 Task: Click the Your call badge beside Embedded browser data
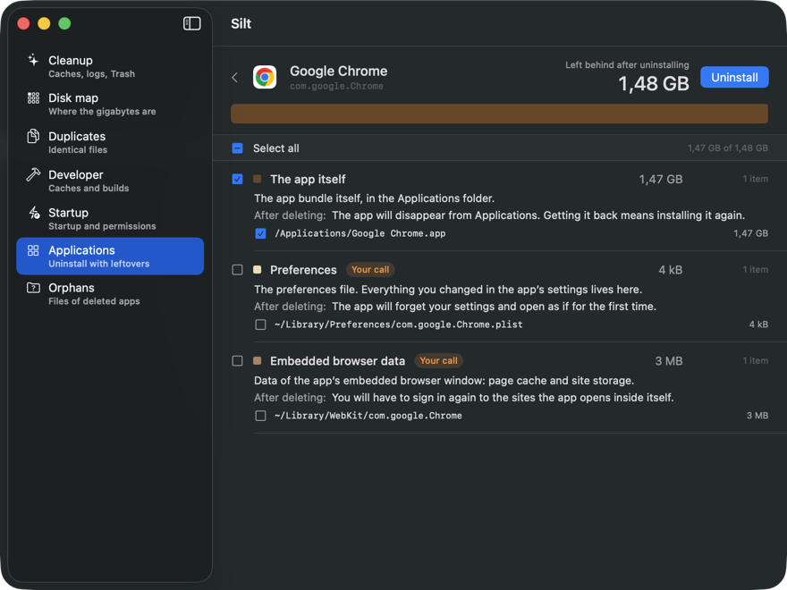click(439, 361)
